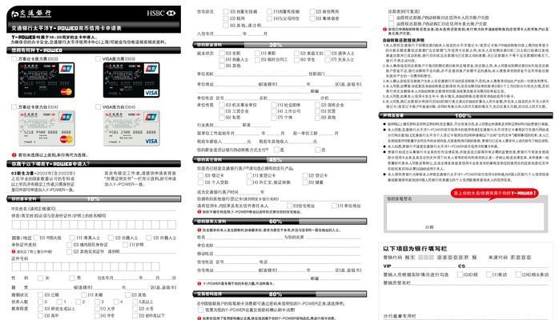
Task: Click the black VISA card image
Action: coord(131,80)
